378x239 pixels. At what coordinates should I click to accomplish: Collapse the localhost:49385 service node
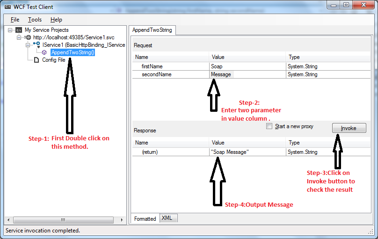(19, 37)
